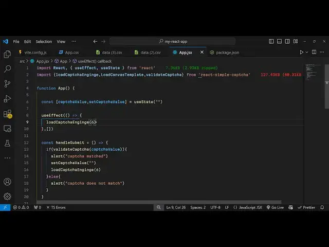This screenshot has width=329, height=247.
Task: Open the Selection menu
Action: tap(44, 42)
